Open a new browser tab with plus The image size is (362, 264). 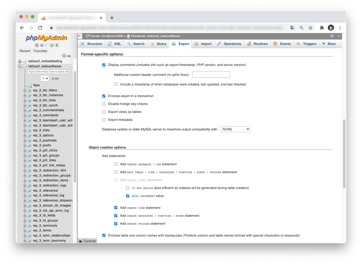pyautogui.click(x=112, y=18)
